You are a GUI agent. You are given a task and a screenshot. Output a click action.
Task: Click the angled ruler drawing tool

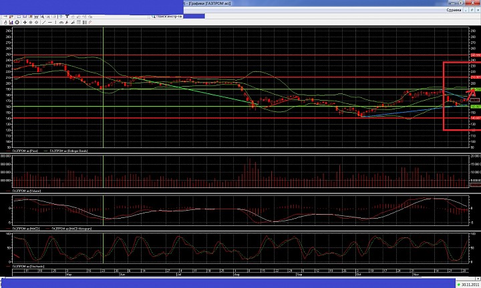[73, 23]
